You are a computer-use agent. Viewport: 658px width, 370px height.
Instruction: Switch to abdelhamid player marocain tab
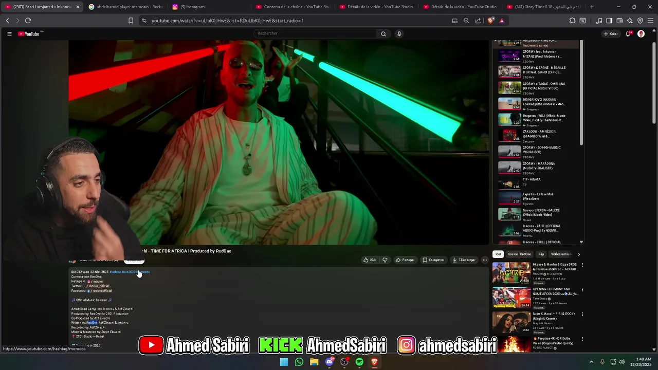(126, 7)
